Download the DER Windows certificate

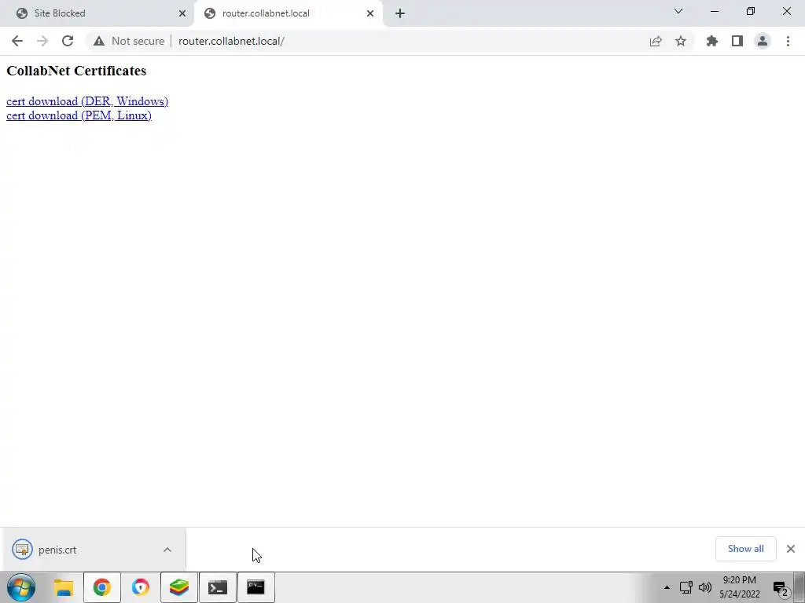click(x=87, y=101)
